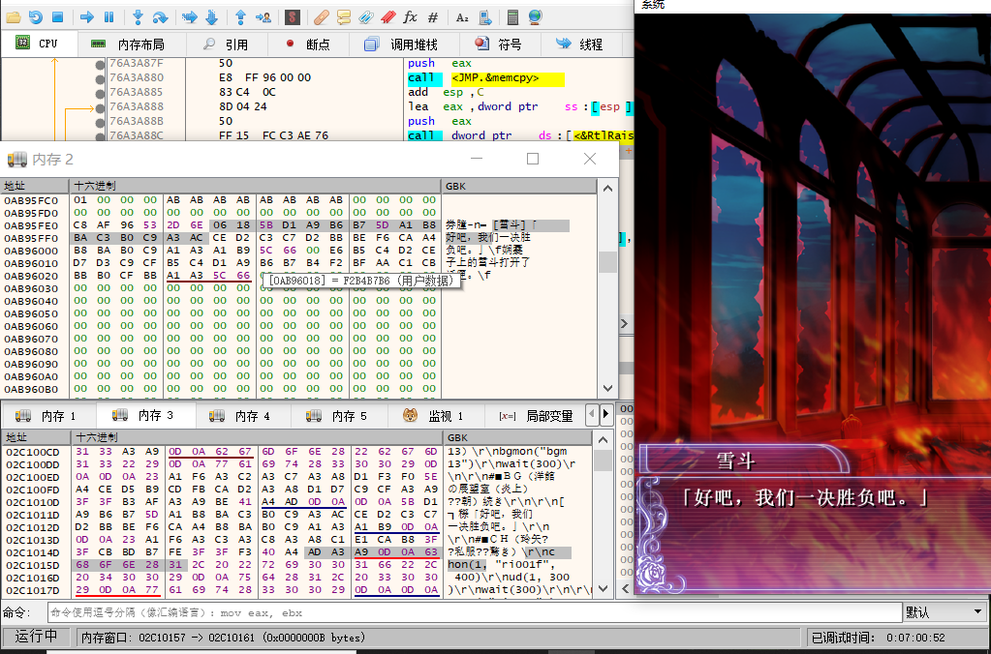Image resolution: width=991 pixels, height=654 pixels.
Task: Click the command input field
Action: [473, 612]
